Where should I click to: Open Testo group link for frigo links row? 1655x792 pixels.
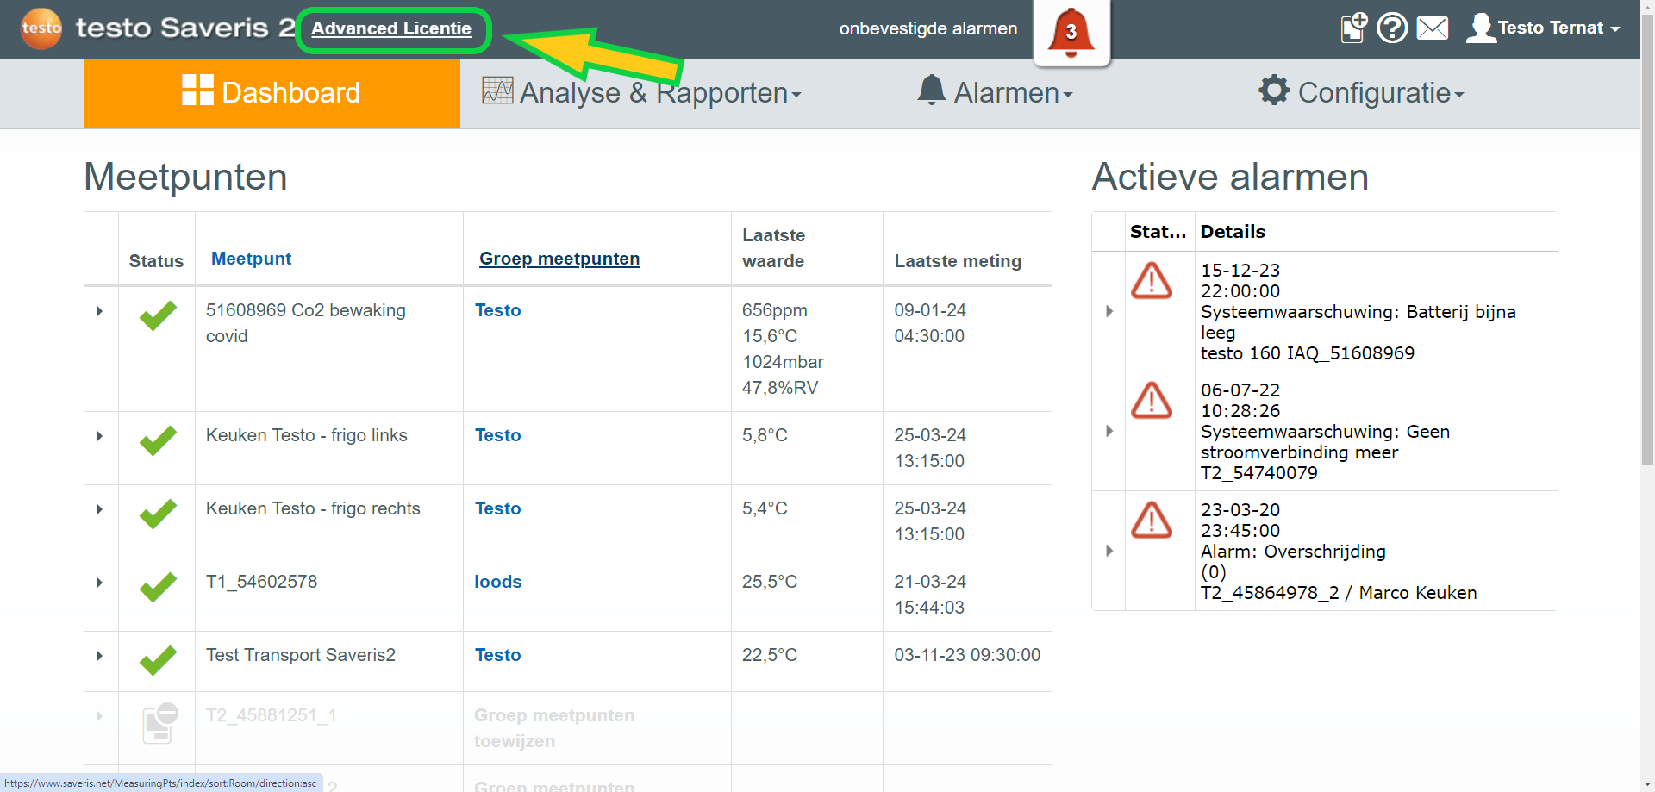point(498,435)
